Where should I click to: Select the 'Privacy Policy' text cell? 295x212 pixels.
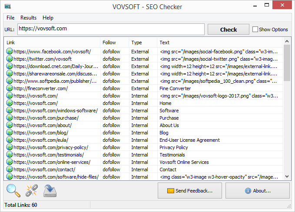coord(174,147)
